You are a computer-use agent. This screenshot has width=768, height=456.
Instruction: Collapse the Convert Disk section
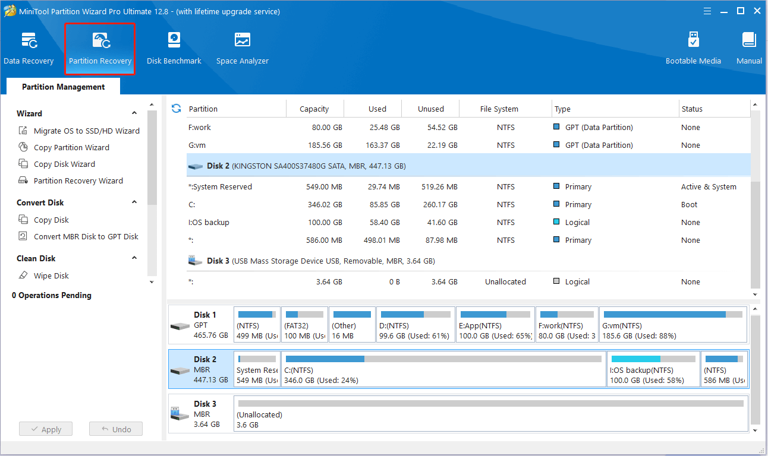134,202
